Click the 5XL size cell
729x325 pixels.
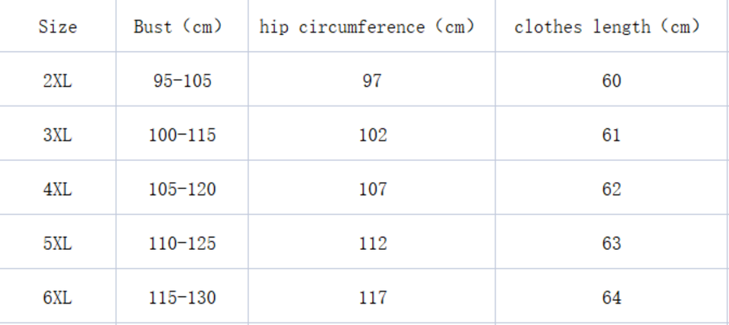[58, 244]
